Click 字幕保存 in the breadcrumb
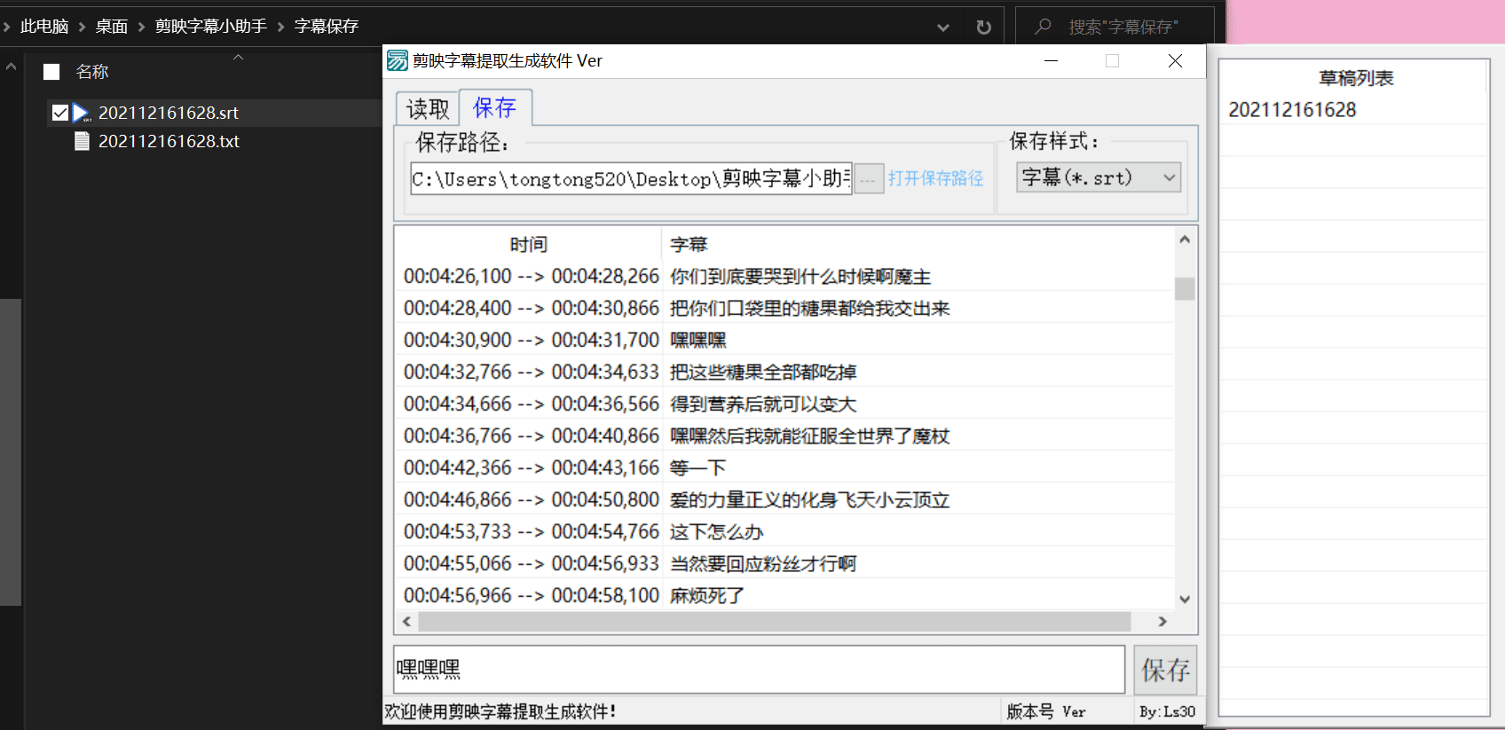This screenshot has width=1505, height=730. (x=327, y=27)
